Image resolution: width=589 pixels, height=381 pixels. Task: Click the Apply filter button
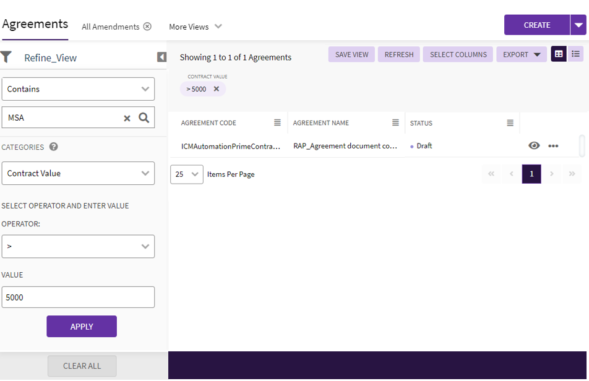[x=82, y=327]
